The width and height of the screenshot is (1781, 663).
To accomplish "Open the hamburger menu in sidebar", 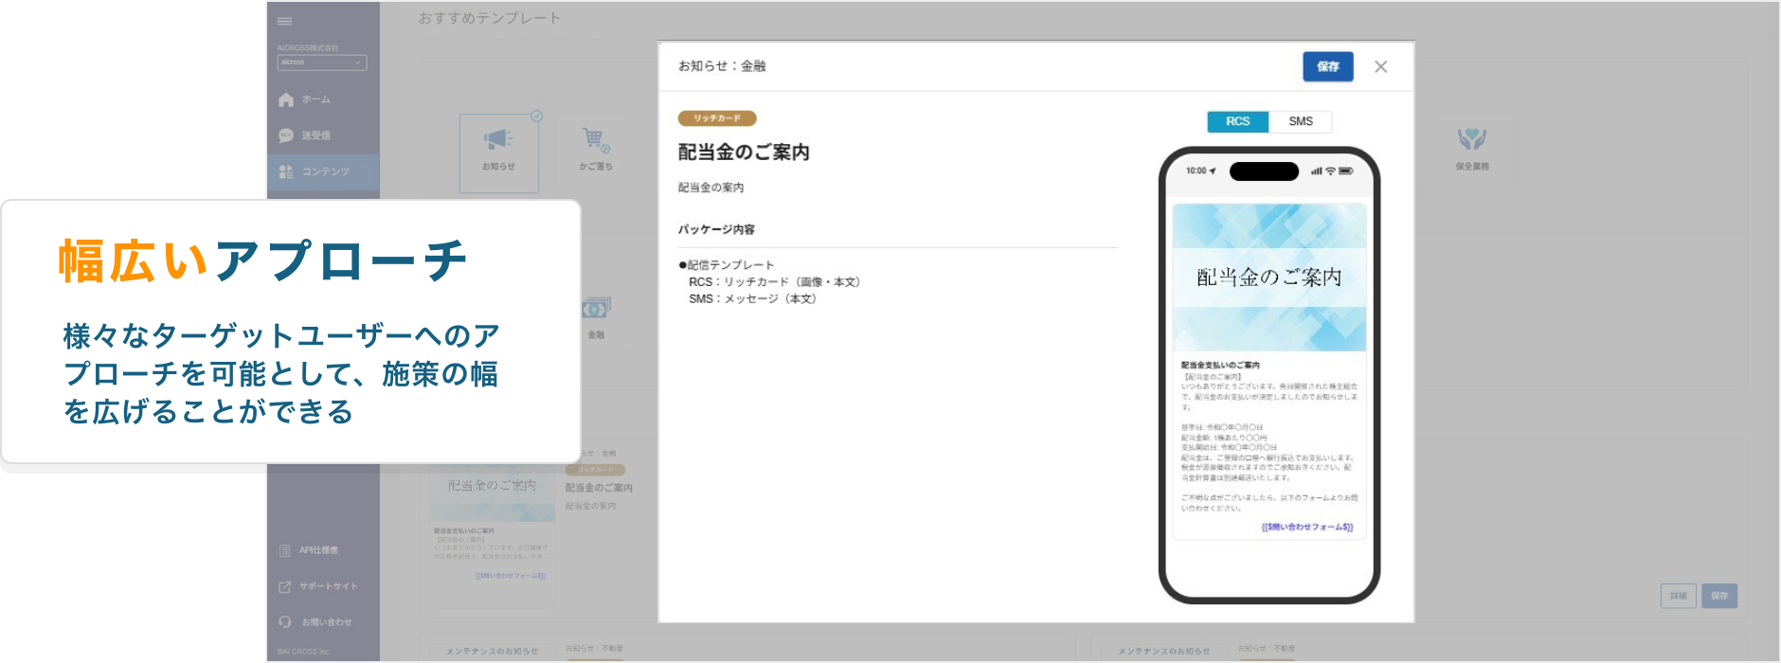I will point(284,21).
